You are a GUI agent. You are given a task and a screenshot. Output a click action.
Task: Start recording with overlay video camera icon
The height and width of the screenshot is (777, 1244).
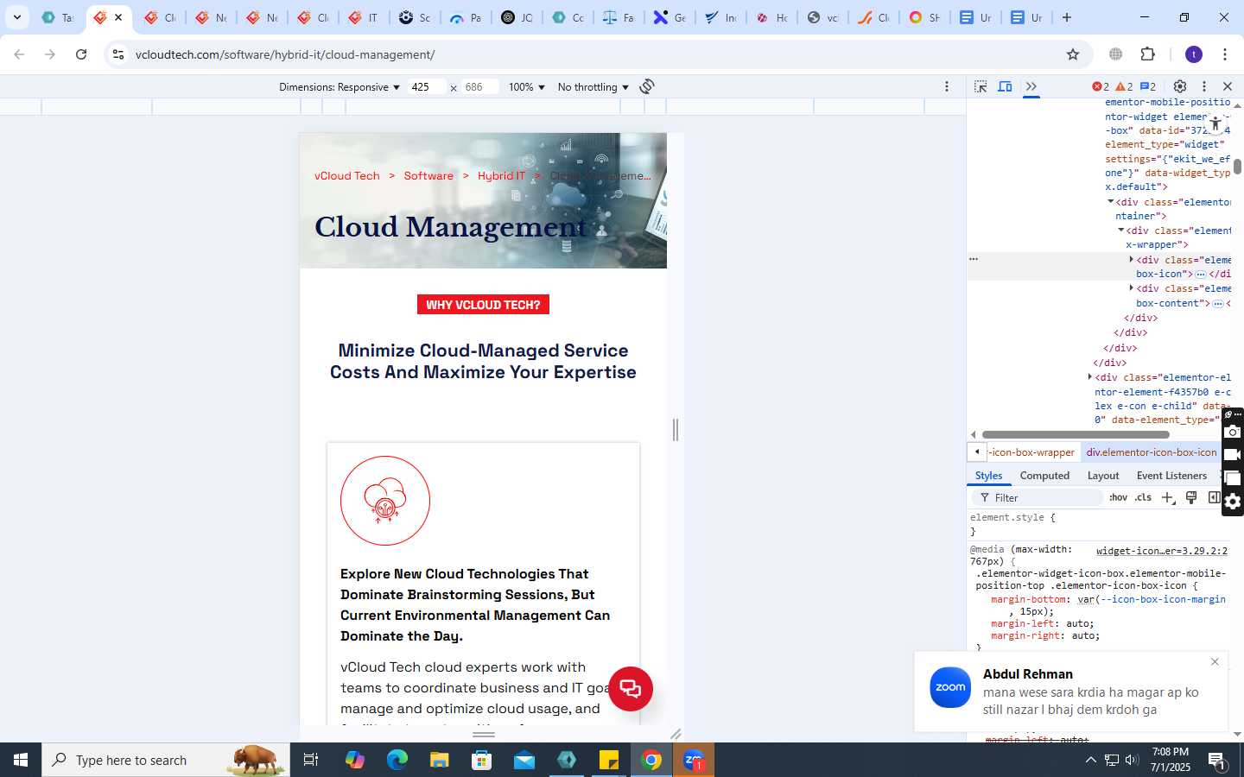pos(1233,455)
